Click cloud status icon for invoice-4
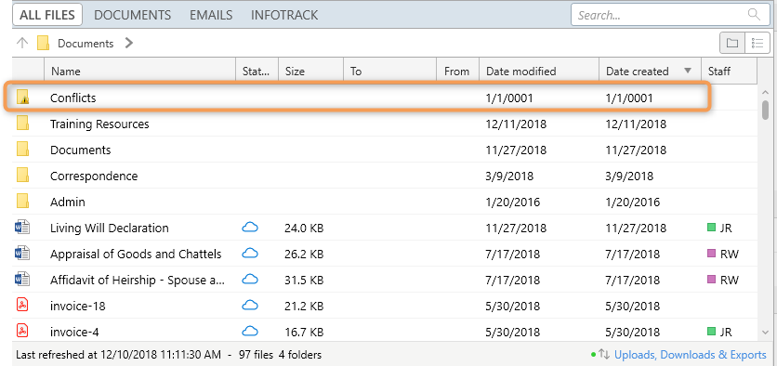The image size is (777, 366). pos(250,331)
